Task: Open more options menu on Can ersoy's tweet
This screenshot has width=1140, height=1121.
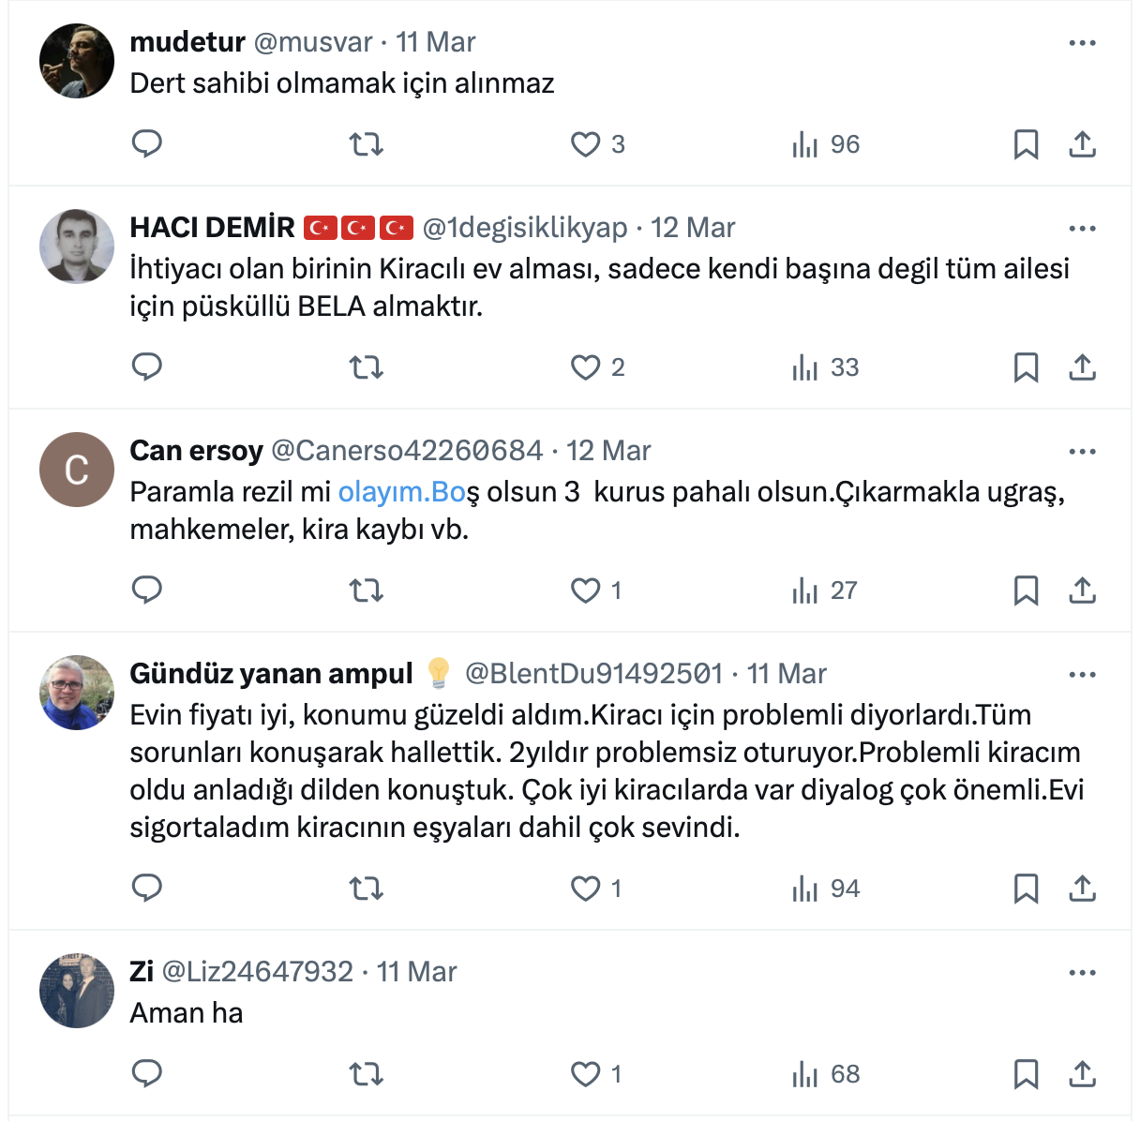Action: click(x=1082, y=452)
